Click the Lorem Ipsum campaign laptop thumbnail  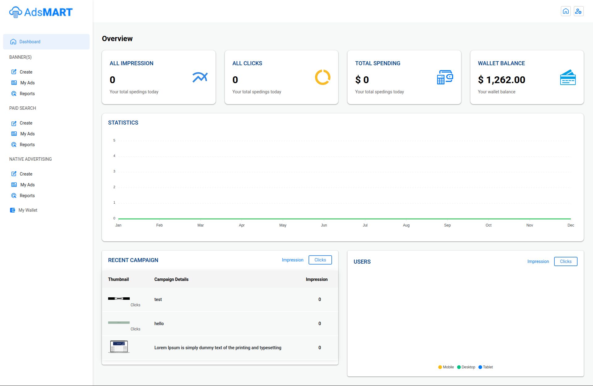click(119, 347)
